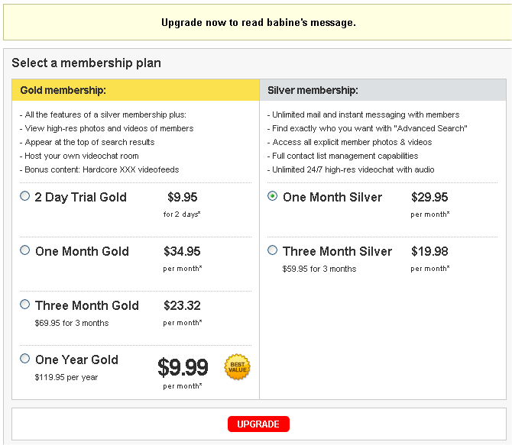The width and height of the screenshot is (512, 445).
Task: Click the Three Month Silver label
Action: point(337,251)
